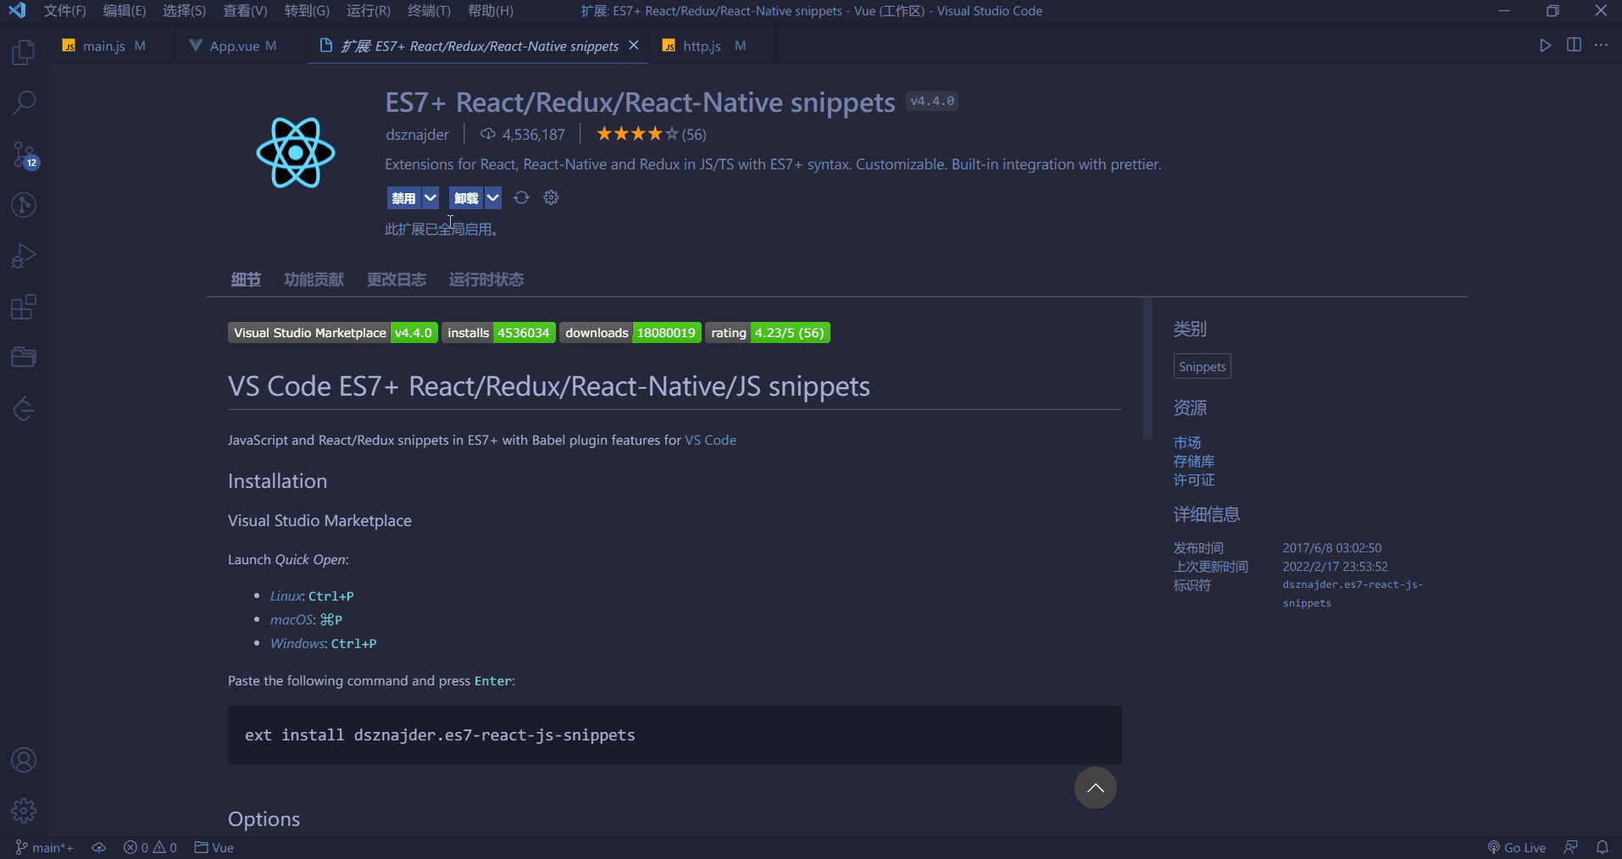
Task: Click the 禁用 (Disable) extension button
Action: tap(403, 198)
